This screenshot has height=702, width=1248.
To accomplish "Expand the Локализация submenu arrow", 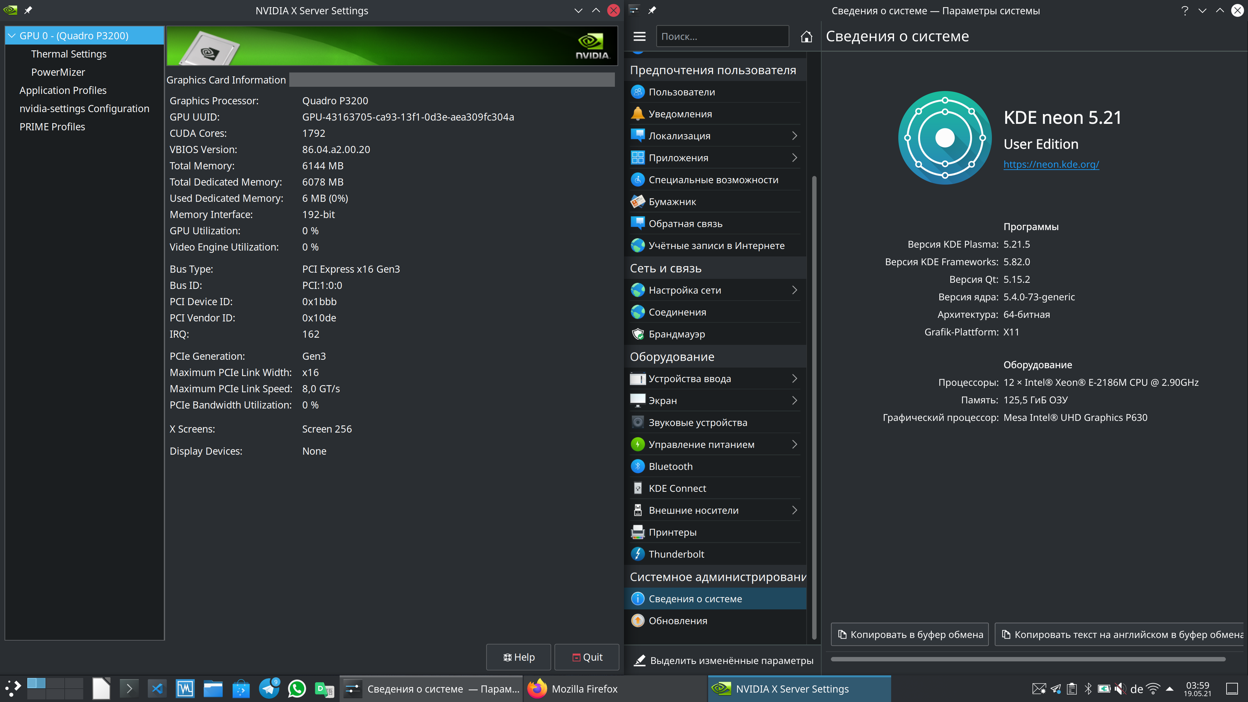I will tap(795, 136).
